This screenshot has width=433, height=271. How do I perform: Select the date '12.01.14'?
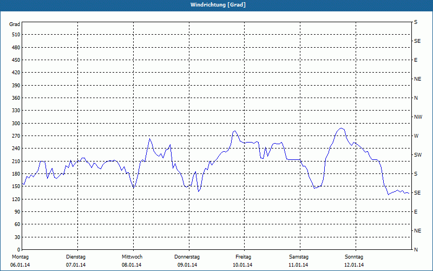pos(354,265)
